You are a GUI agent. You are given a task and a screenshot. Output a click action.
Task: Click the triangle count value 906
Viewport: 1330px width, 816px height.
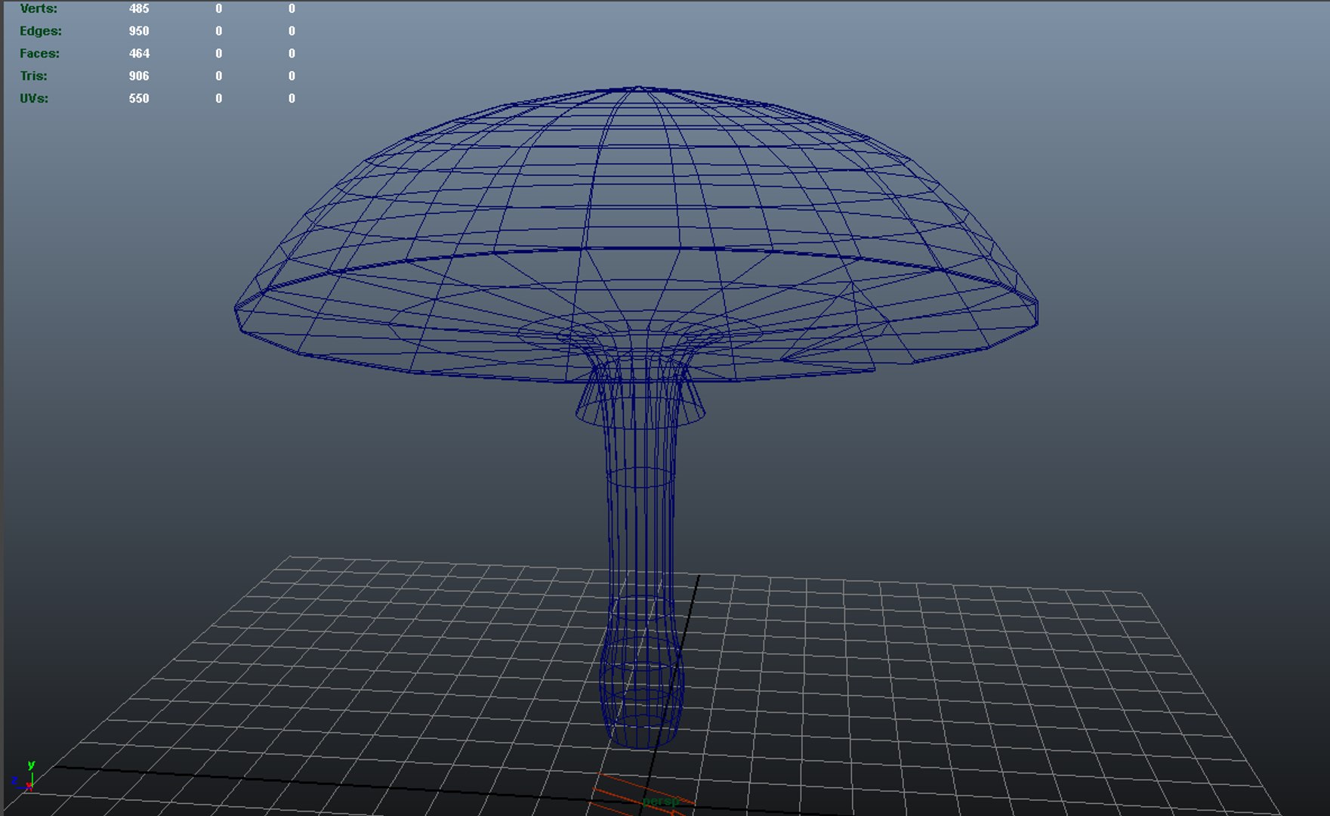point(139,76)
